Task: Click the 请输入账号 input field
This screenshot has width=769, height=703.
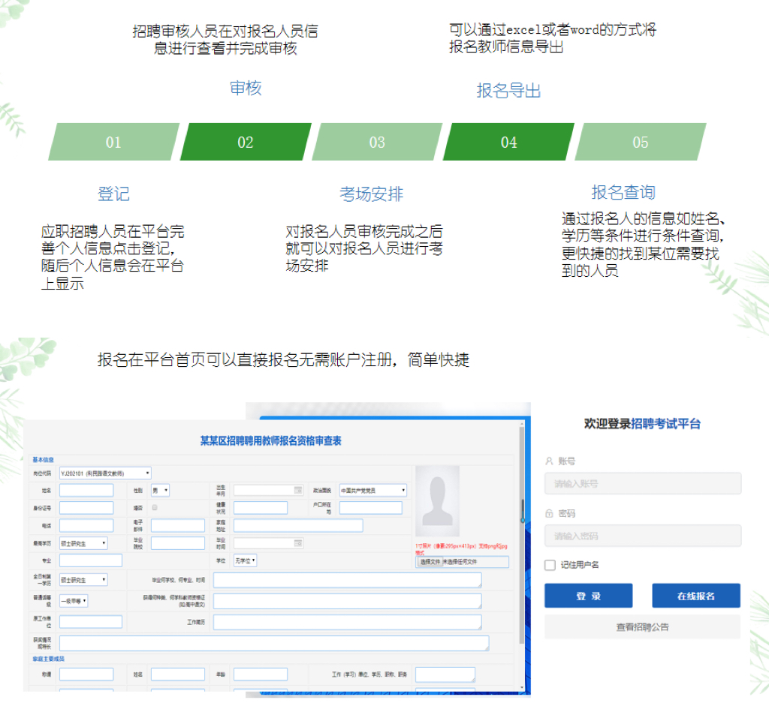Action: coord(642,484)
